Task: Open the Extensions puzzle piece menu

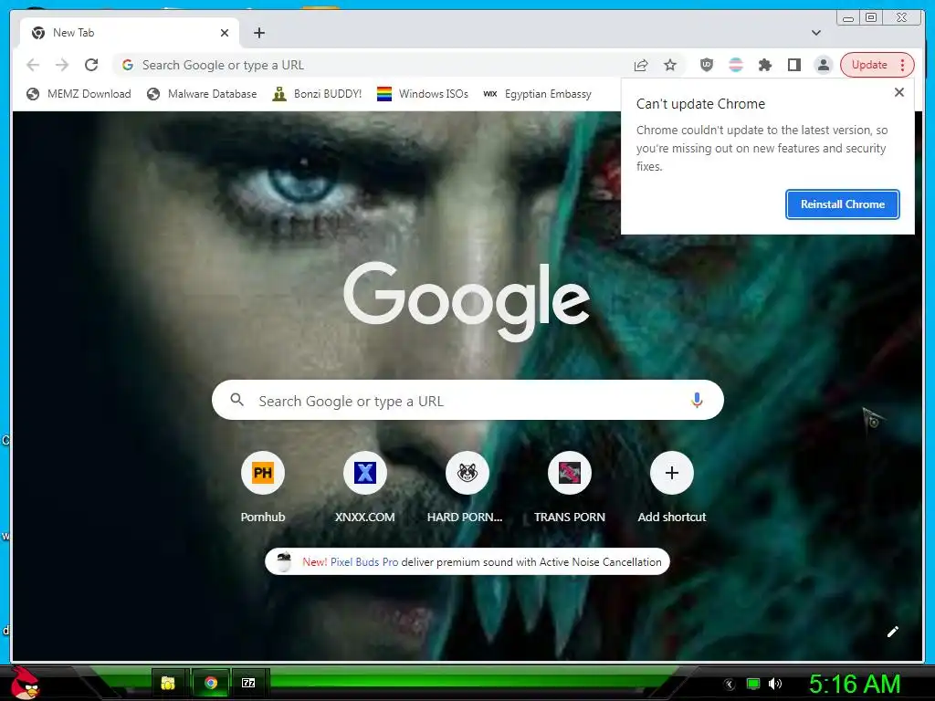Action: pyautogui.click(x=765, y=65)
